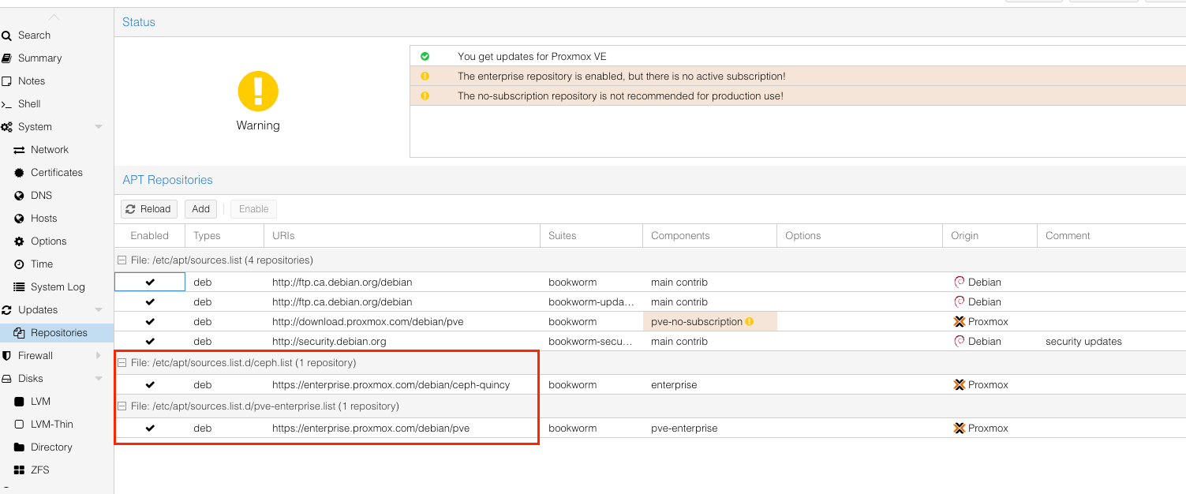Click the Summary book icon
1186x494 pixels.
pos(6,58)
